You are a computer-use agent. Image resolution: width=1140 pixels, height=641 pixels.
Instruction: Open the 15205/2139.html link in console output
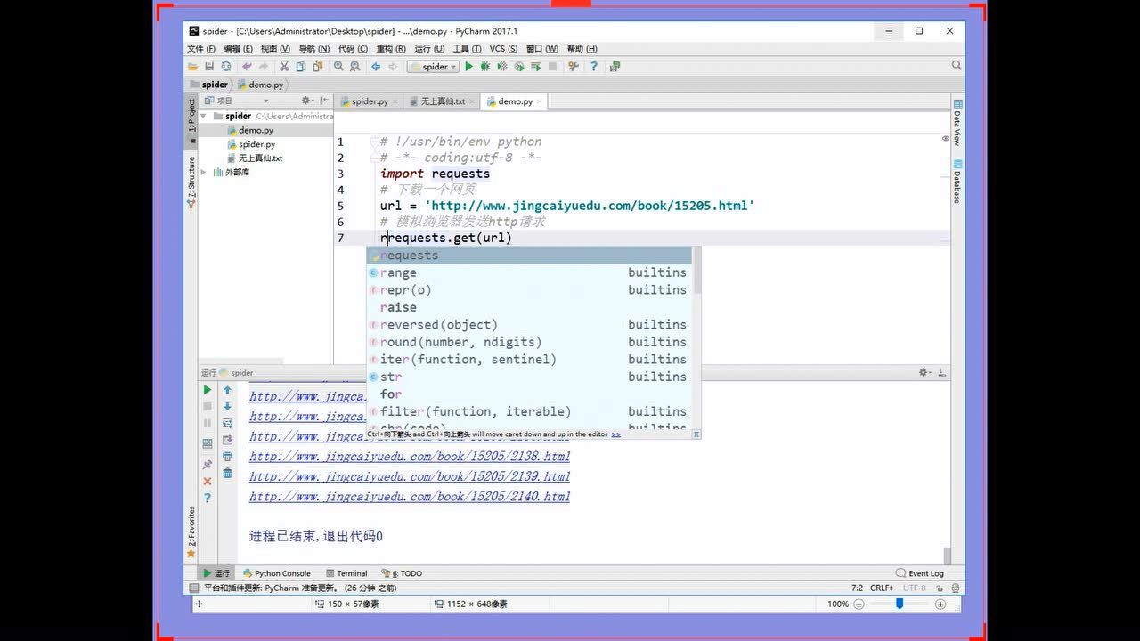tap(410, 477)
